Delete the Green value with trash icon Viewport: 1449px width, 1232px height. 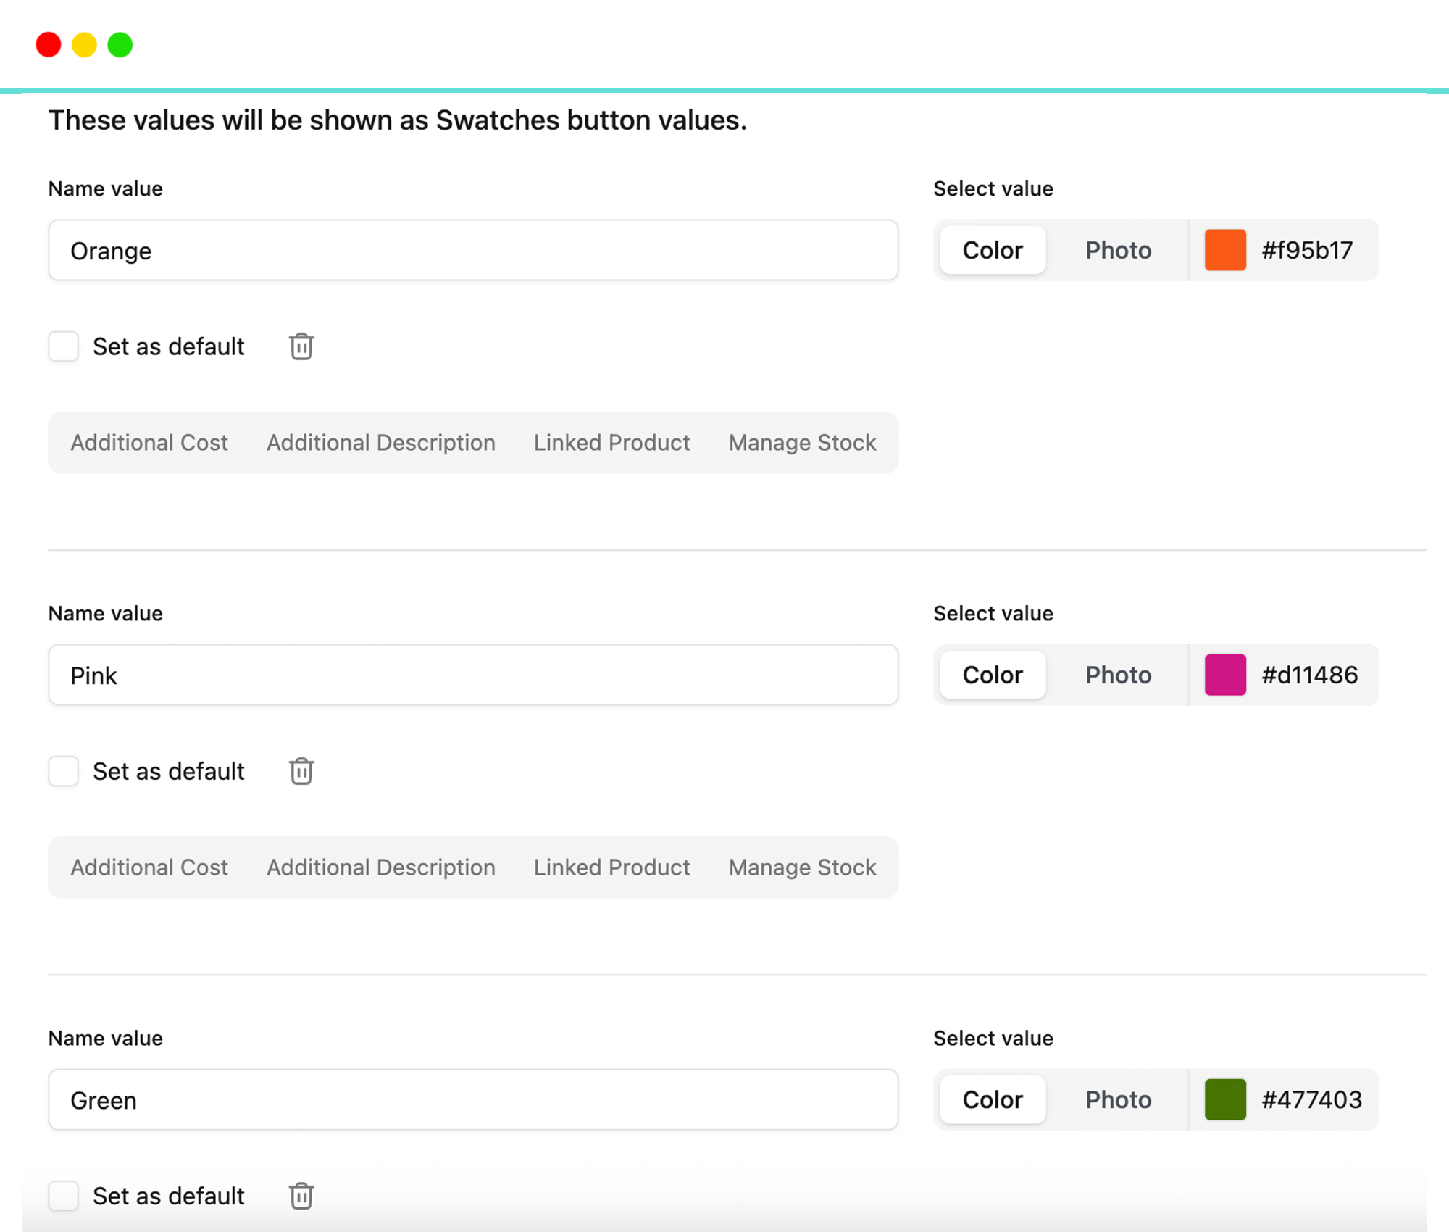point(301,1196)
